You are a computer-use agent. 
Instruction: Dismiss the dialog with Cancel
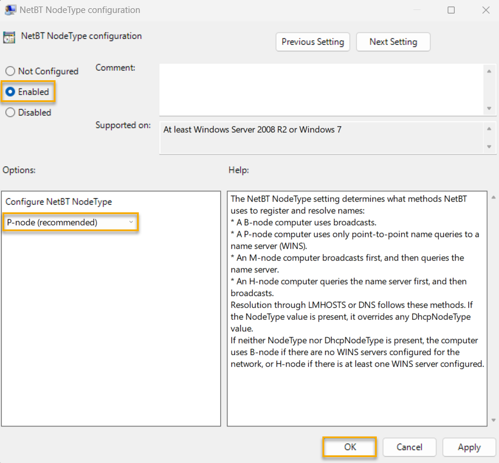(x=409, y=447)
